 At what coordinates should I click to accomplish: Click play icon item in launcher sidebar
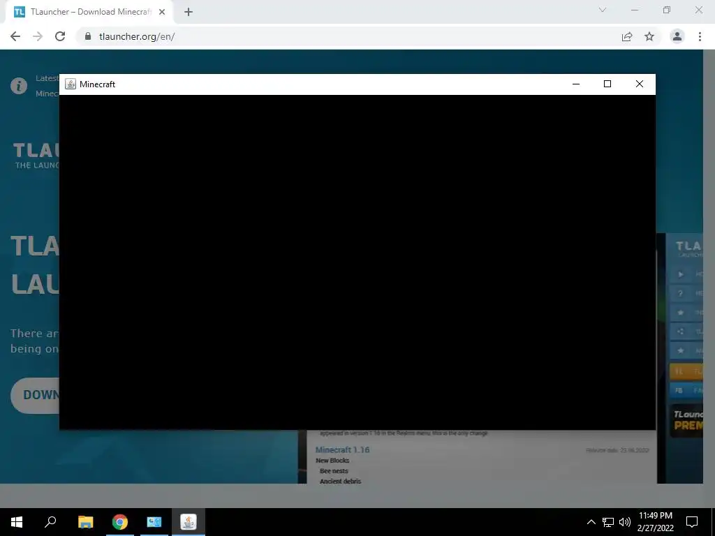tap(686, 274)
